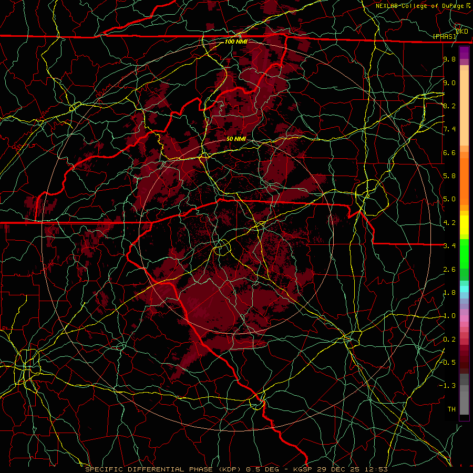Click the yellow band of the color legend
The height and width of the screenshot is (473, 473).
click(x=464, y=225)
